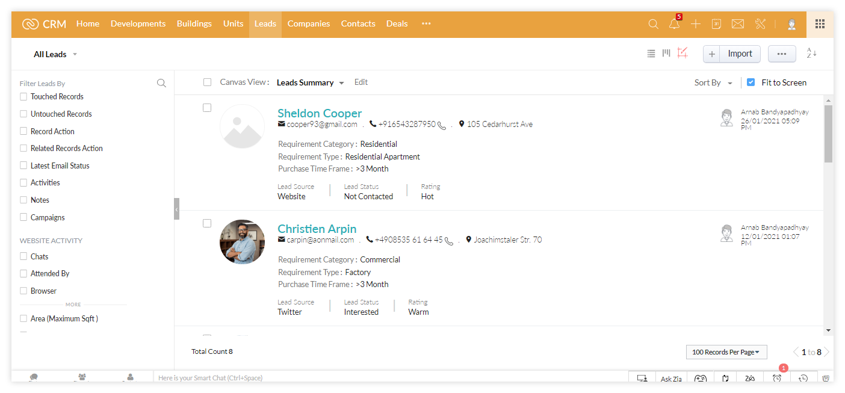The height and width of the screenshot is (393, 845).
Task: Open the user profile avatar
Action: tap(792, 24)
